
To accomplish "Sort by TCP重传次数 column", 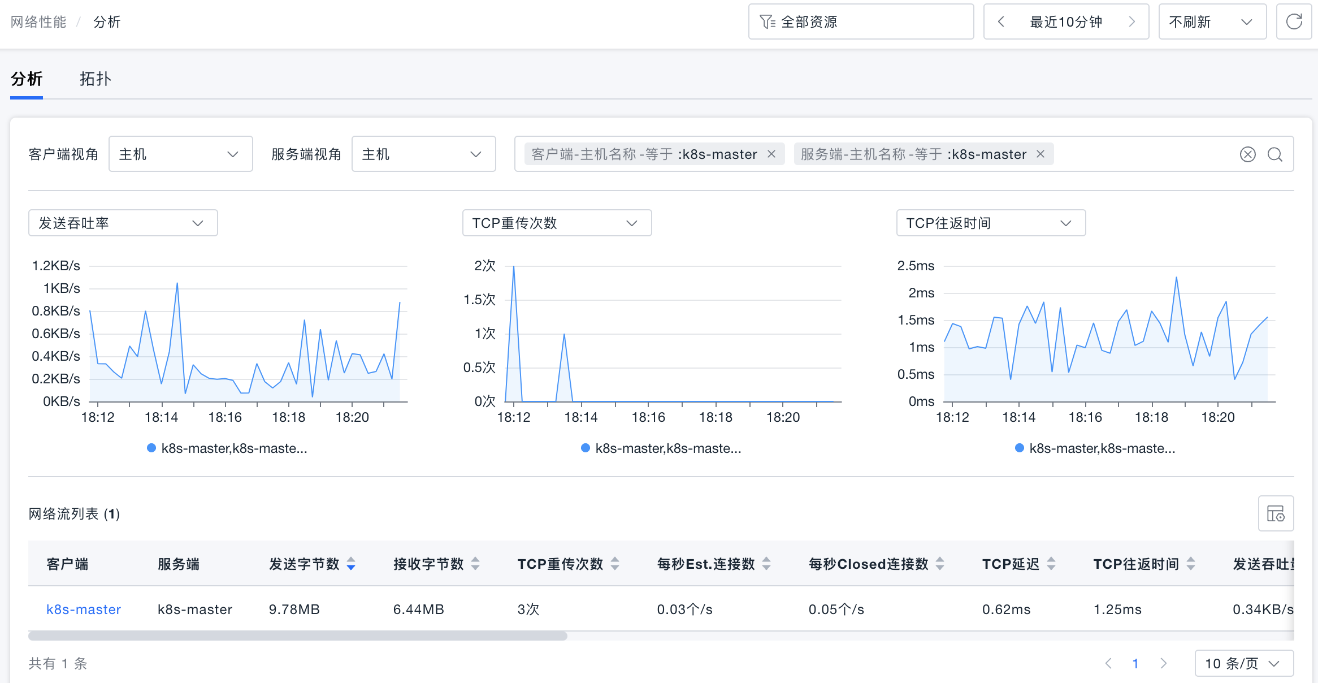I will click(x=615, y=564).
